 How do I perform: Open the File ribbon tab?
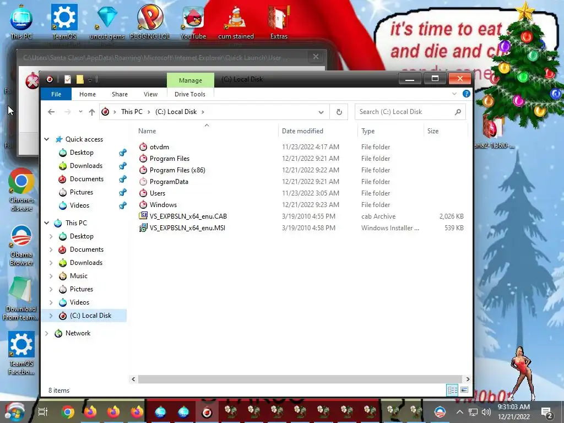click(56, 94)
